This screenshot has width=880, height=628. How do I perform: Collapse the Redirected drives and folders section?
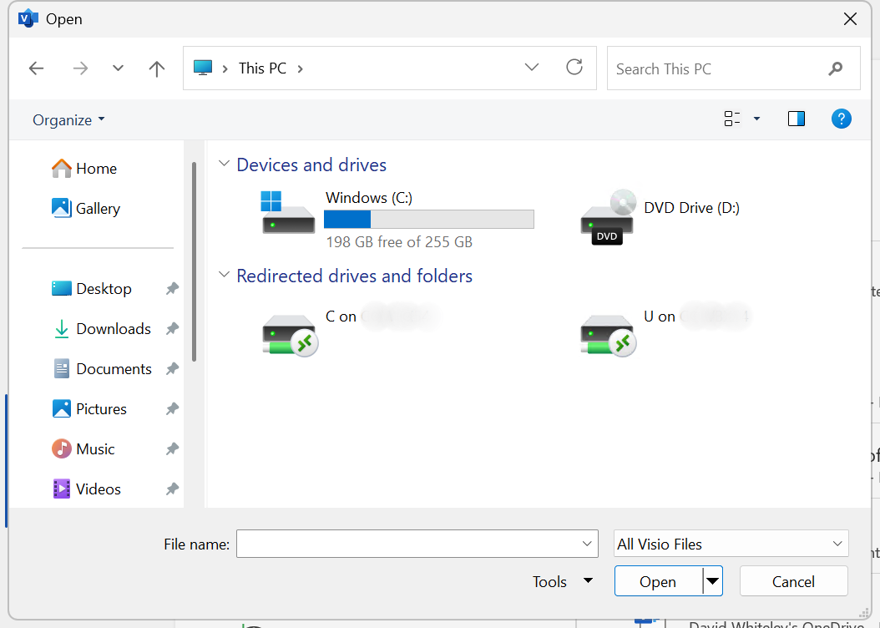(x=224, y=276)
